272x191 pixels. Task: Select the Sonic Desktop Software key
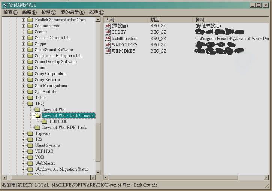[x=56, y=62]
